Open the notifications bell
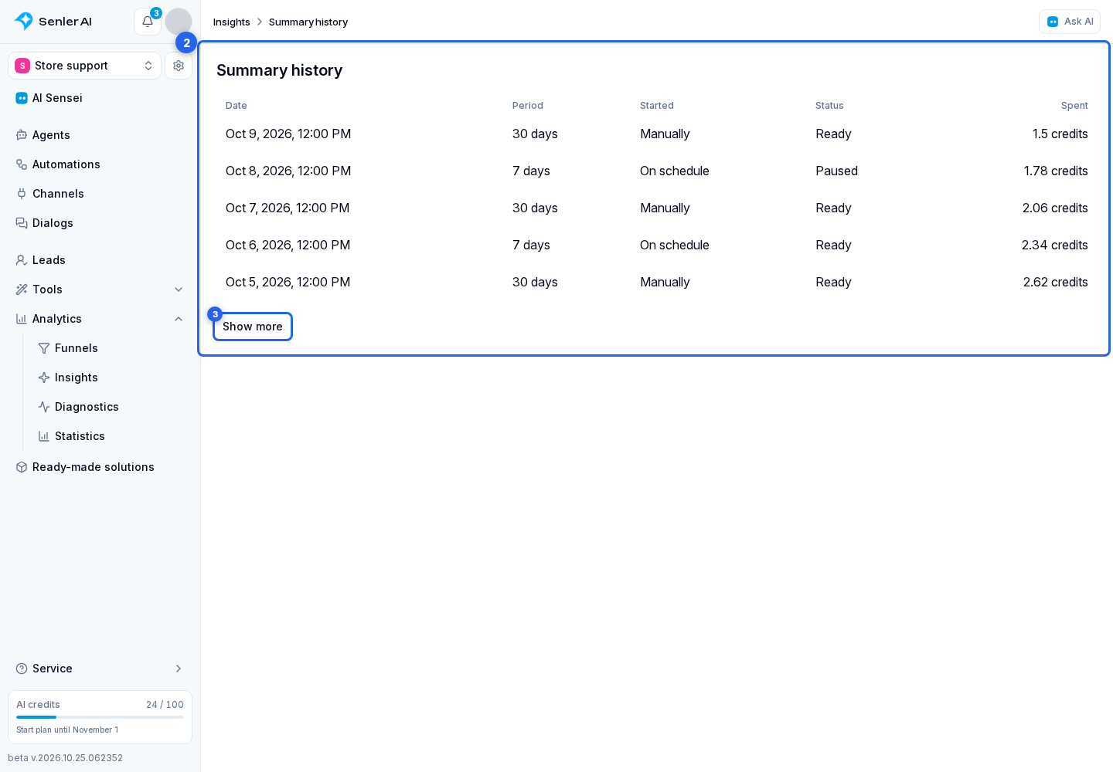 click(x=148, y=22)
